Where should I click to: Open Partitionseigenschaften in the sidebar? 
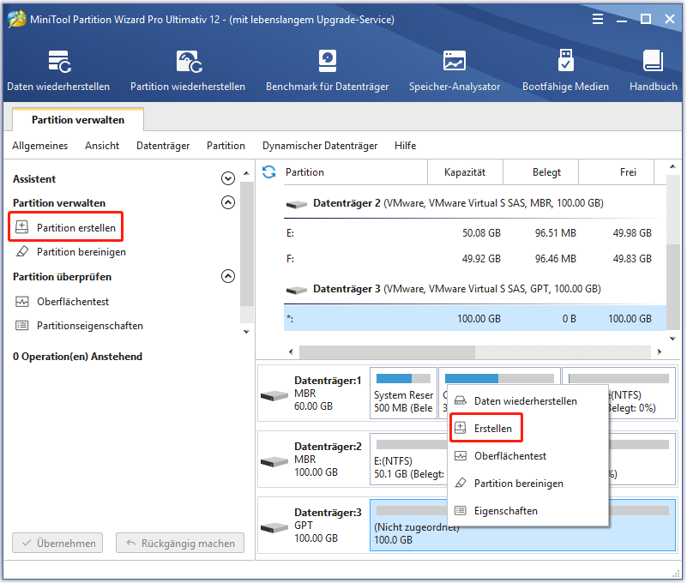(79, 326)
